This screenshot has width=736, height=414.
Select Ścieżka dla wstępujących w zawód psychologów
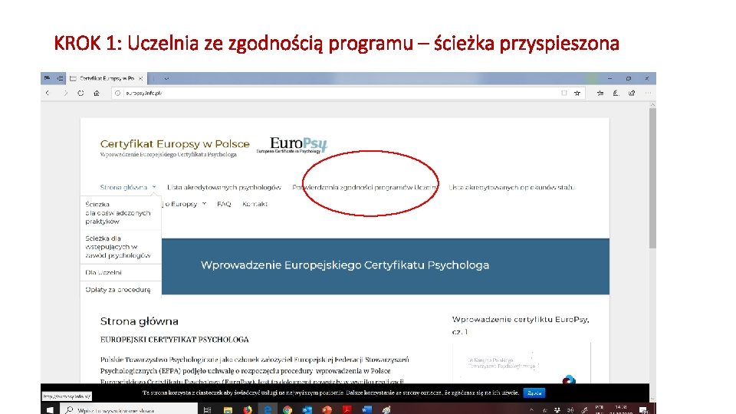[118, 247]
